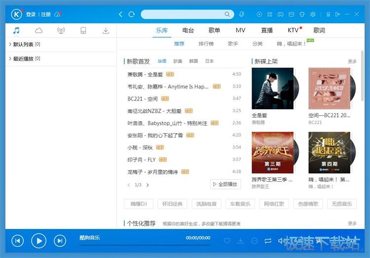The image size is (370, 258).
Task: Click the speaker volume icon
Action: click(281, 241)
